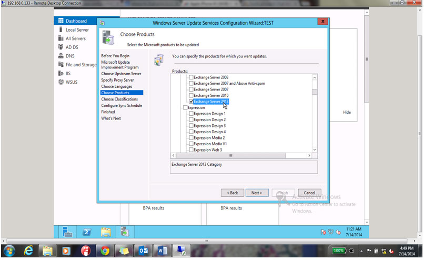Check the Exchange Server 2007 checkbox

[191, 89]
